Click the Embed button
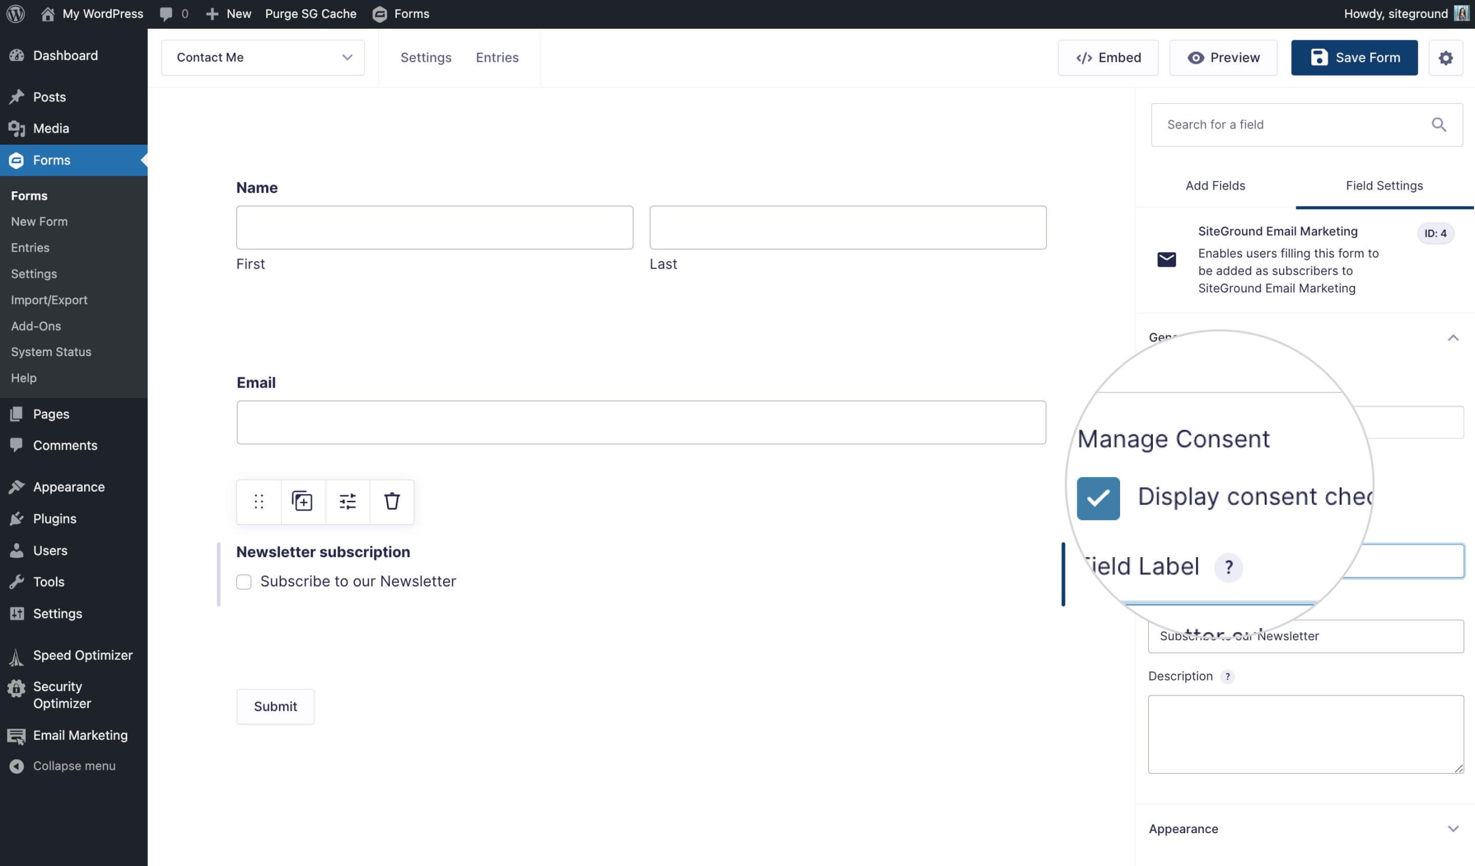1475x866 pixels. pyautogui.click(x=1107, y=58)
